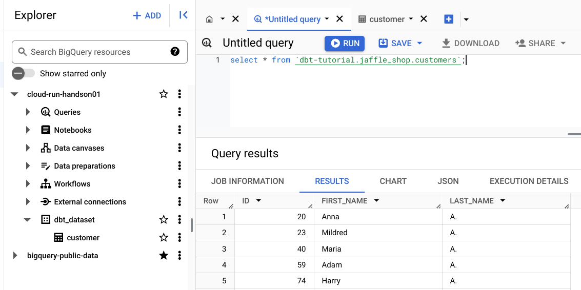Open the CHART tab
The height and width of the screenshot is (290, 581).
pyautogui.click(x=393, y=181)
